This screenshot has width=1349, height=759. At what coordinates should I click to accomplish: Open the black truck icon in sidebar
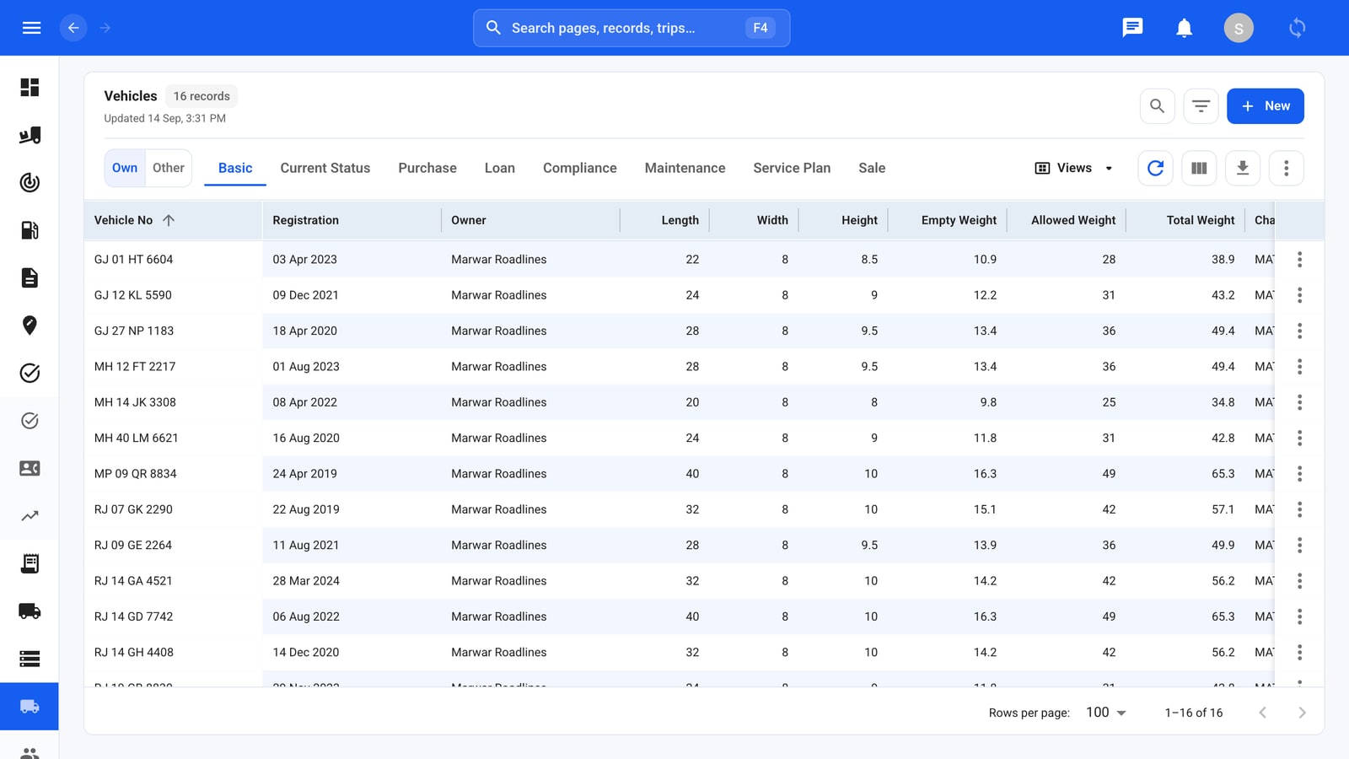(30, 611)
